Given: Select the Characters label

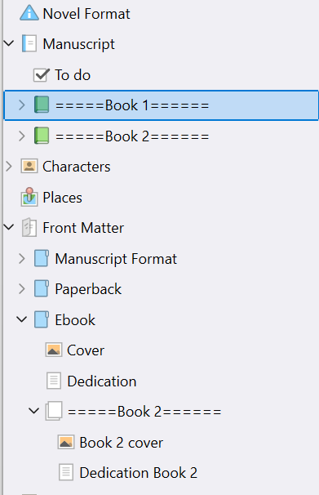Looking at the screenshot, I should click(x=77, y=167).
